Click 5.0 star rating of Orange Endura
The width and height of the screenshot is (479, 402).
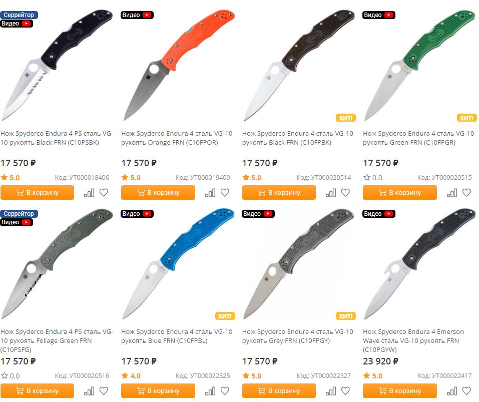click(131, 178)
